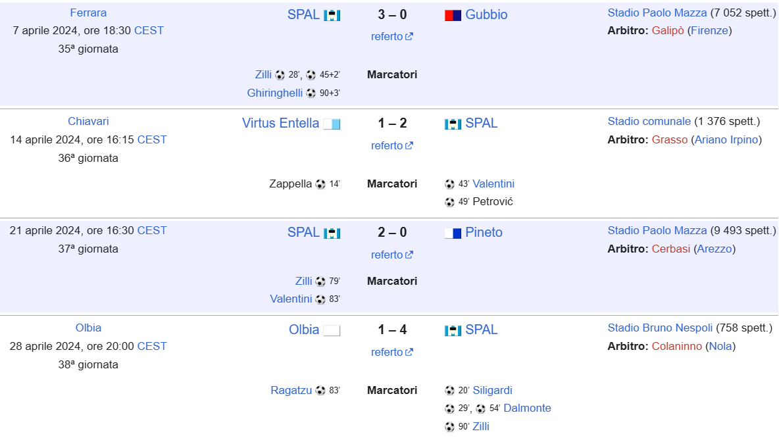
Task: Open referto link under 1 – 4 score
Action: [387, 353]
